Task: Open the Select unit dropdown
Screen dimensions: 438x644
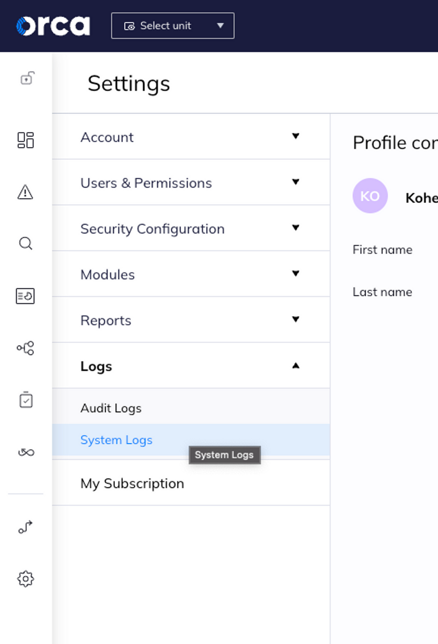Action: point(172,25)
